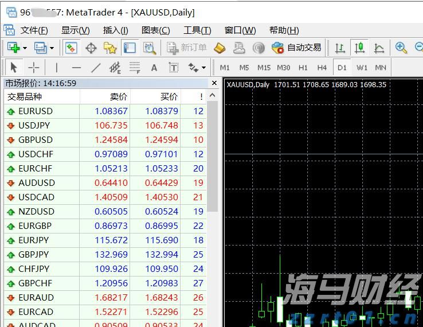Expand the new chart dropdown arrow

pos(25,48)
